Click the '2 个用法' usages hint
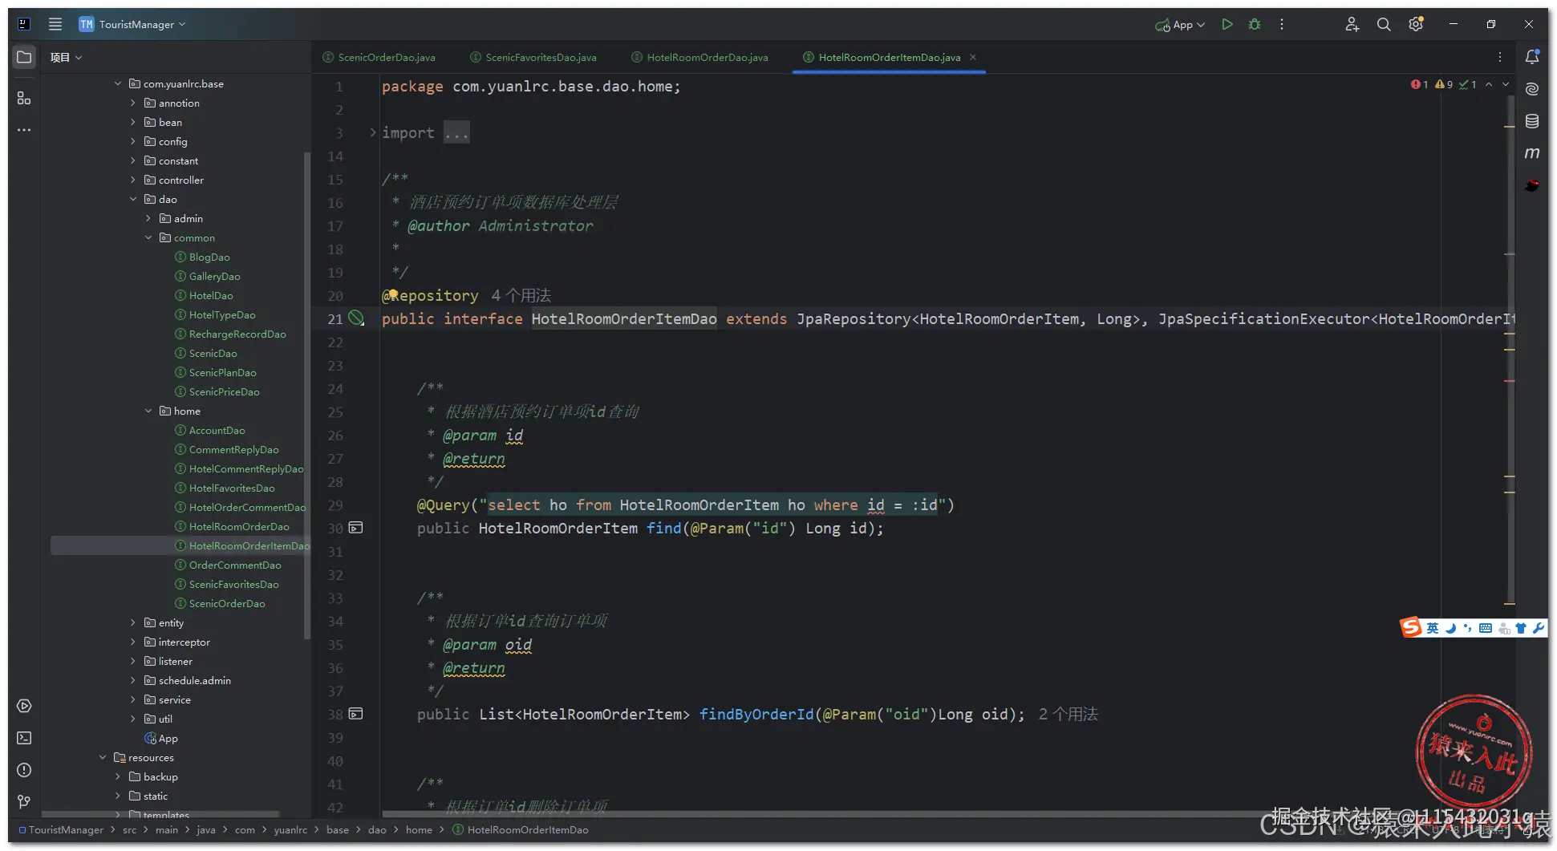 coord(1068,714)
